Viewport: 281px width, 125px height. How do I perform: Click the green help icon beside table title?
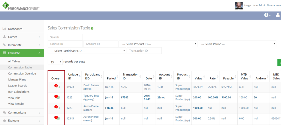[x=92, y=28]
